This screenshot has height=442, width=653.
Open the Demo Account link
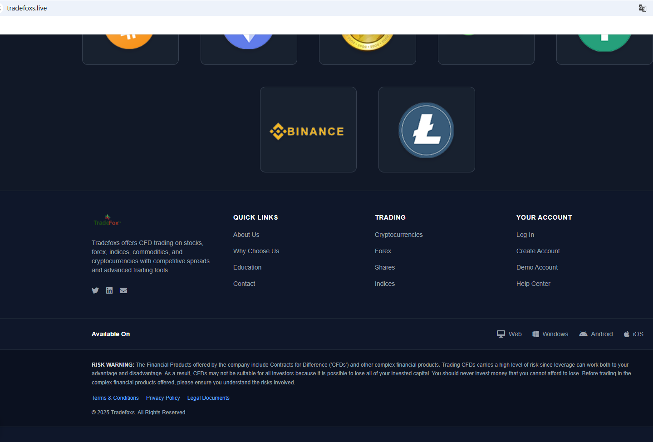coord(537,267)
